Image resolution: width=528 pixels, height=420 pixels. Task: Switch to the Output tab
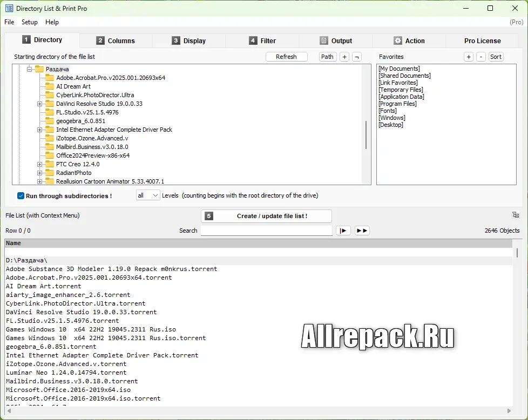click(336, 40)
